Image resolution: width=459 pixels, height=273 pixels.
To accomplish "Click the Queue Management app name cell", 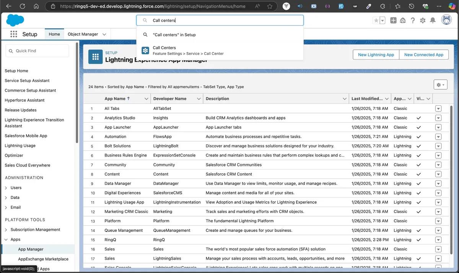I will click(124, 230).
